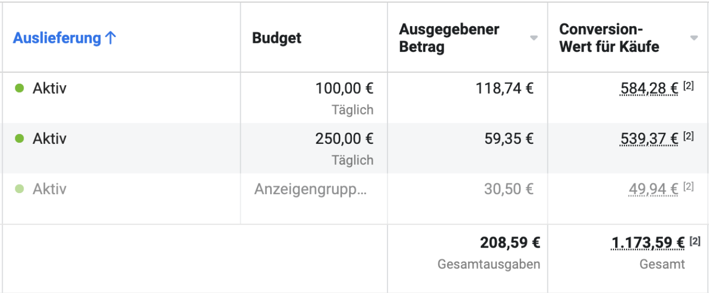Click the Budget column header
The width and height of the screenshot is (709, 293).
(x=277, y=38)
